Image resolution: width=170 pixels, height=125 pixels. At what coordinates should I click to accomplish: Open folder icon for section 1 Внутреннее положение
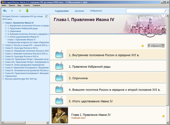[x=60, y=55]
